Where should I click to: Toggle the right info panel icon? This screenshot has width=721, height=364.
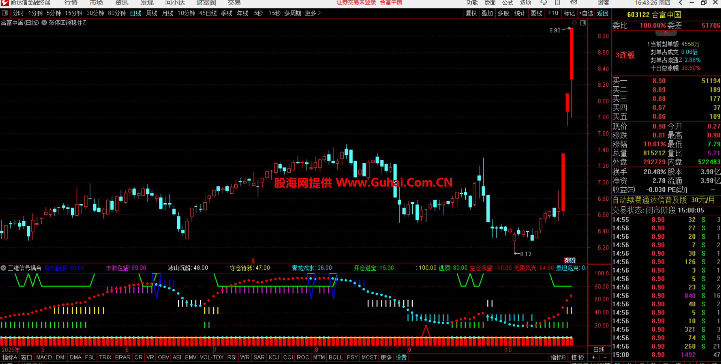point(583,23)
